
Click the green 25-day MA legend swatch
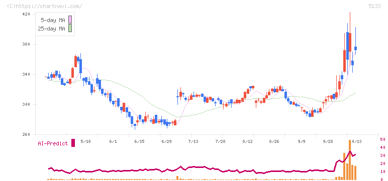(70, 29)
